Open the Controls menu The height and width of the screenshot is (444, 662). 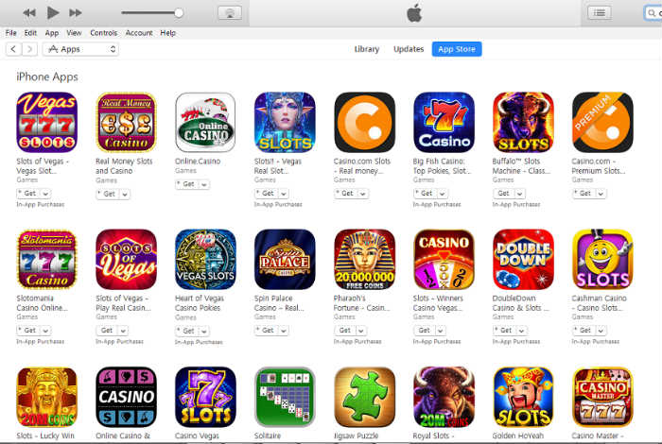coord(103,33)
